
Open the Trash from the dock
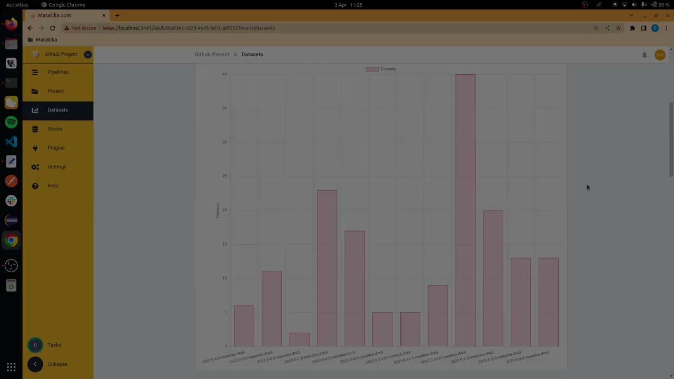11,285
